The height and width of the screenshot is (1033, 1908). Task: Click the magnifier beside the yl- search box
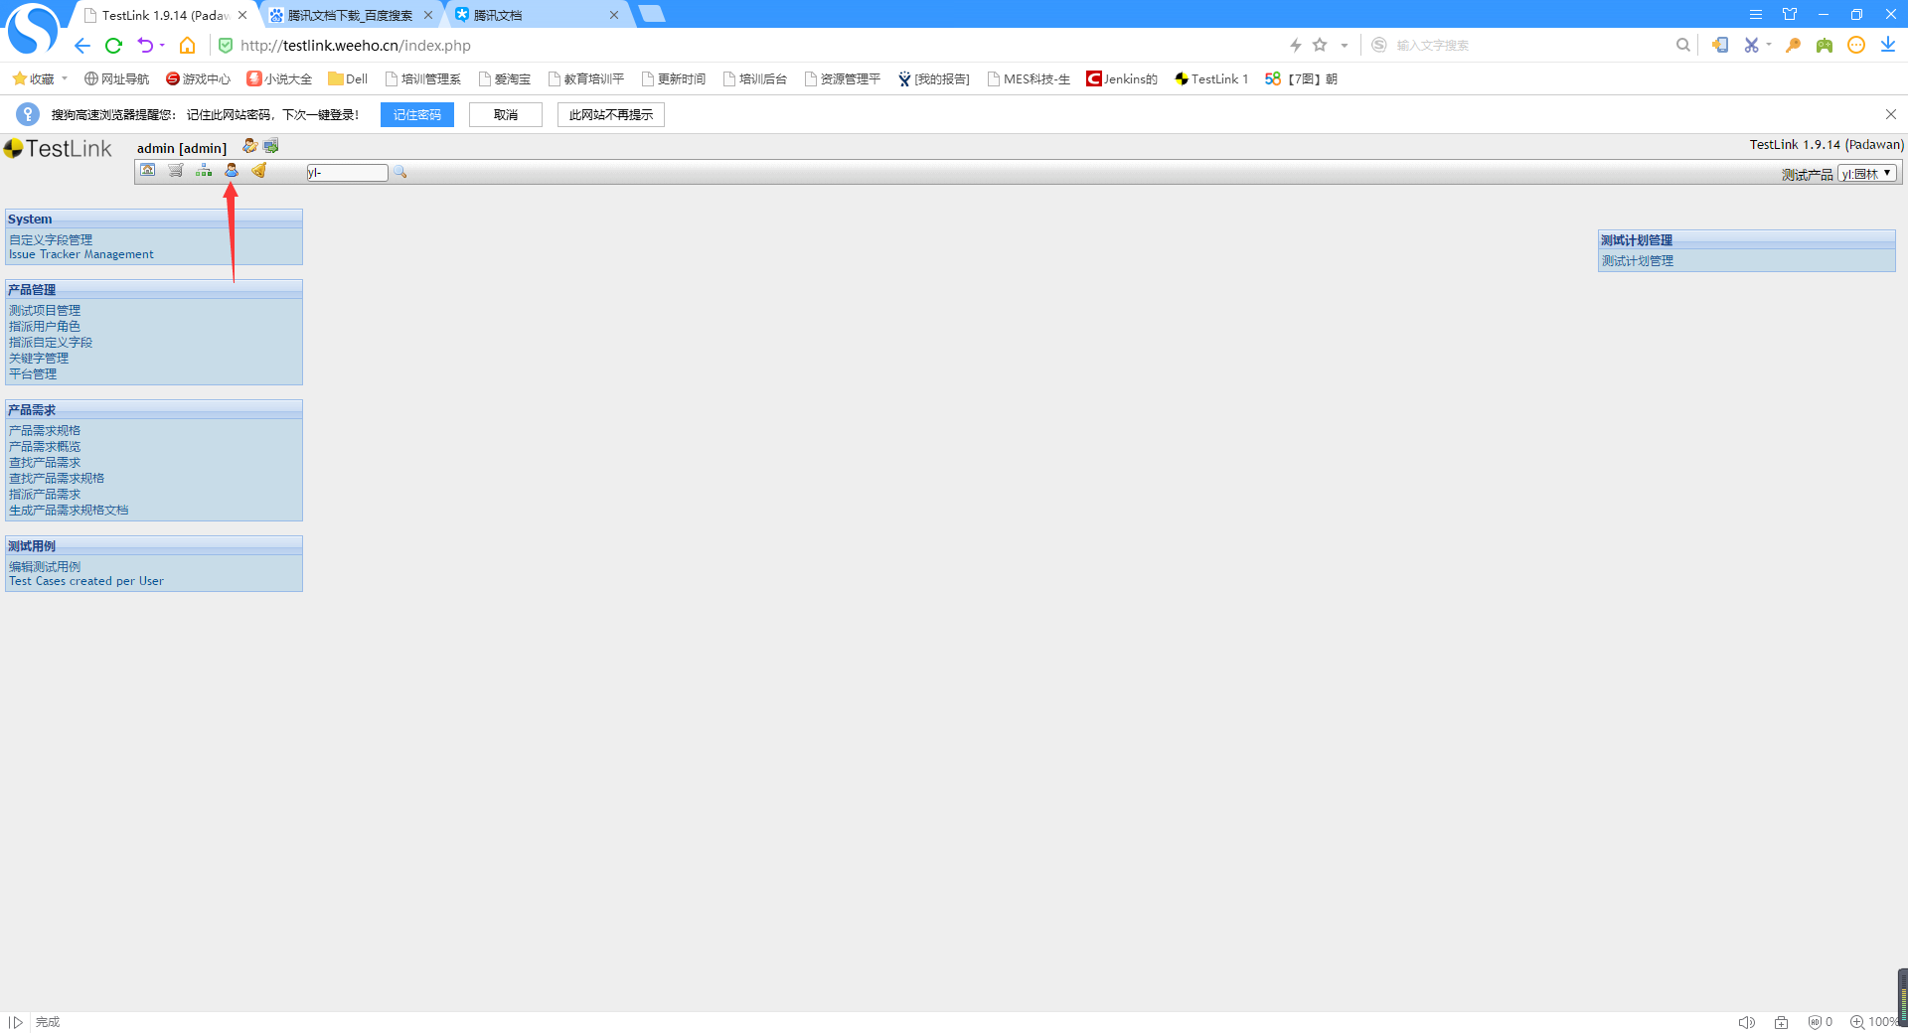pos(399,173)
